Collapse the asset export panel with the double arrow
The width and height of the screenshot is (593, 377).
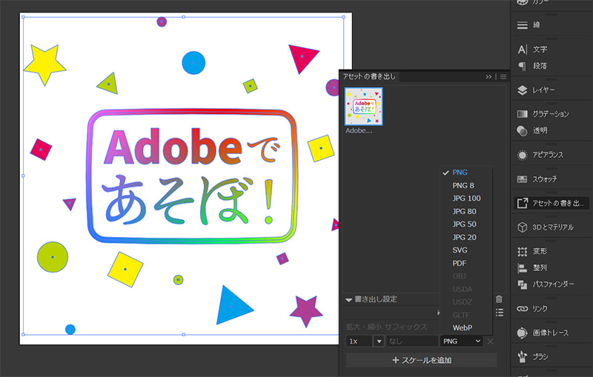[488, 77]
